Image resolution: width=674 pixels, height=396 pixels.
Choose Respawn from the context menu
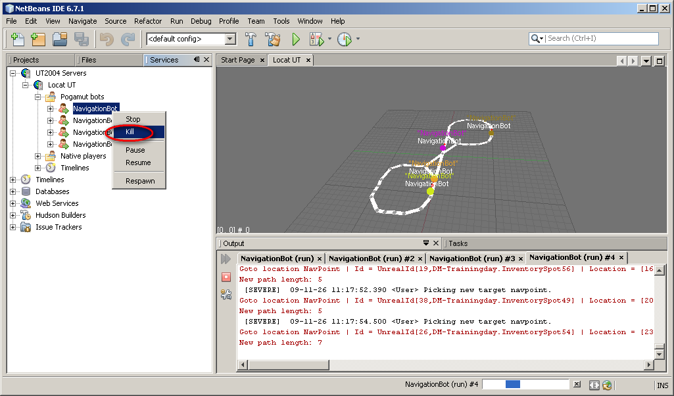point(138,181)
